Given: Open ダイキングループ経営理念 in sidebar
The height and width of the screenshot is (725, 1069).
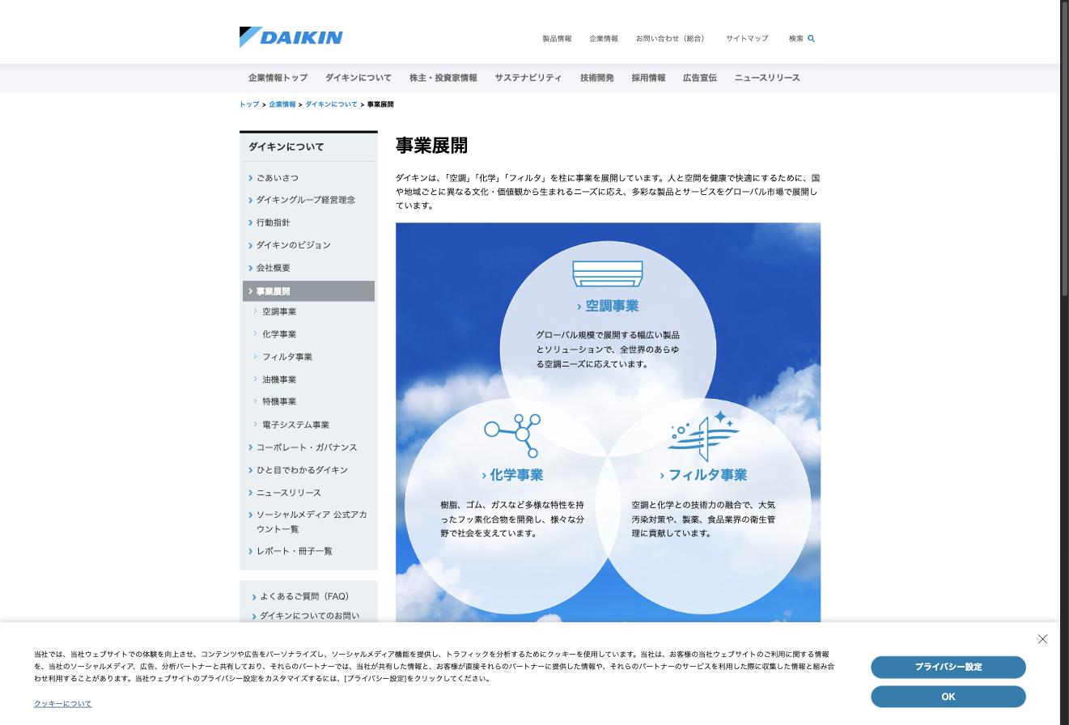Looking at the screenshot, I should (306, 200).
